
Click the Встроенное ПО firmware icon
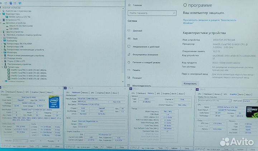tap(4, 20)
